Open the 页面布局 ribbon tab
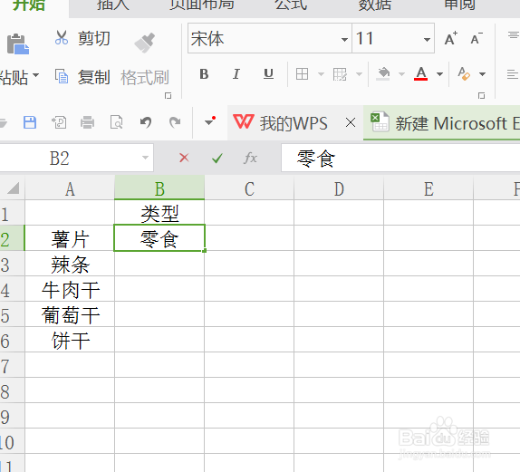520x472 pixels. [202, 5]
